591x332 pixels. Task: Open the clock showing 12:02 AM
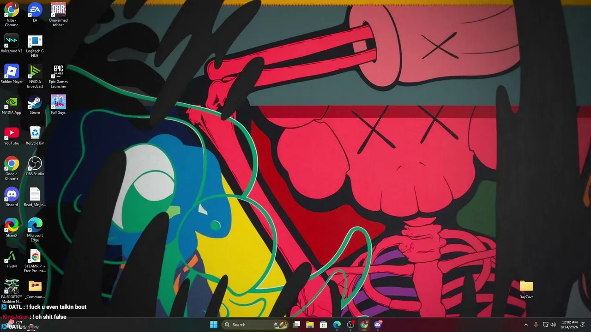coord(569,325)
